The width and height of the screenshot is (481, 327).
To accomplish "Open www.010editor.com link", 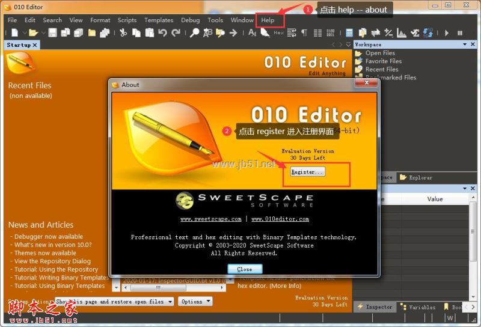I will 280,219.
